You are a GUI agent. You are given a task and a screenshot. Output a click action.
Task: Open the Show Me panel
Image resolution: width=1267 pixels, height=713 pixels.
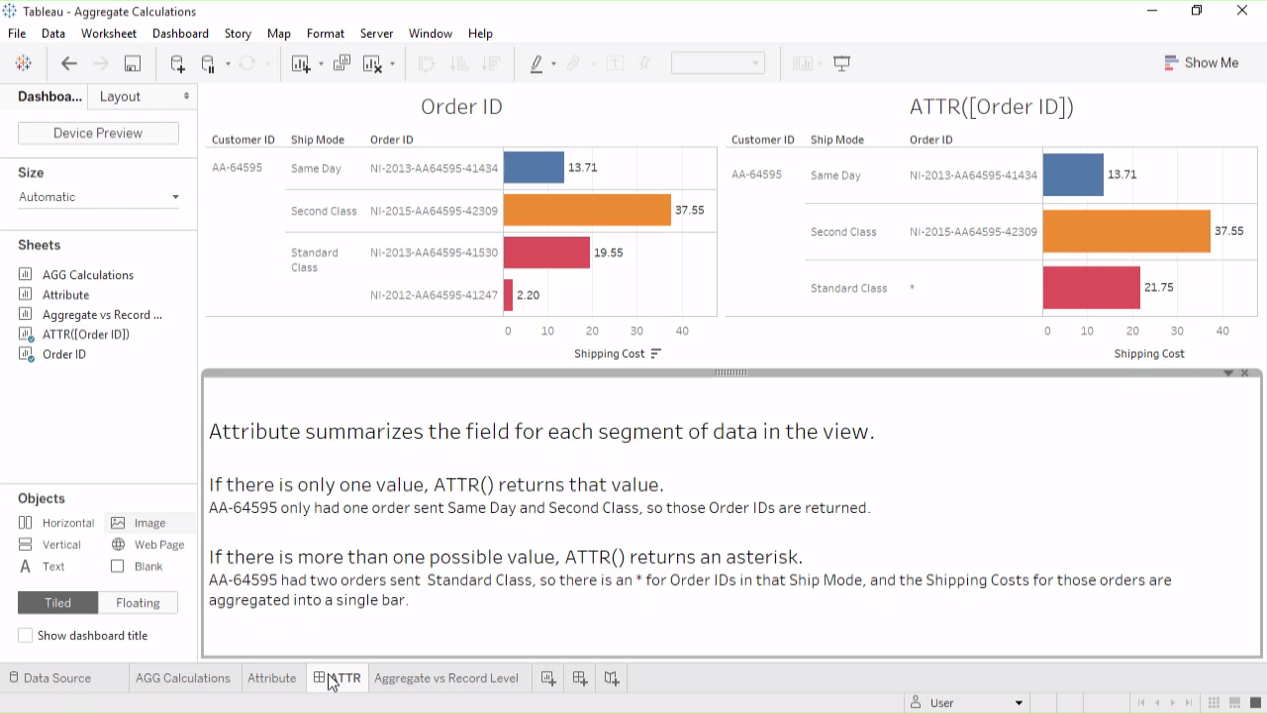coord(1201,62)
